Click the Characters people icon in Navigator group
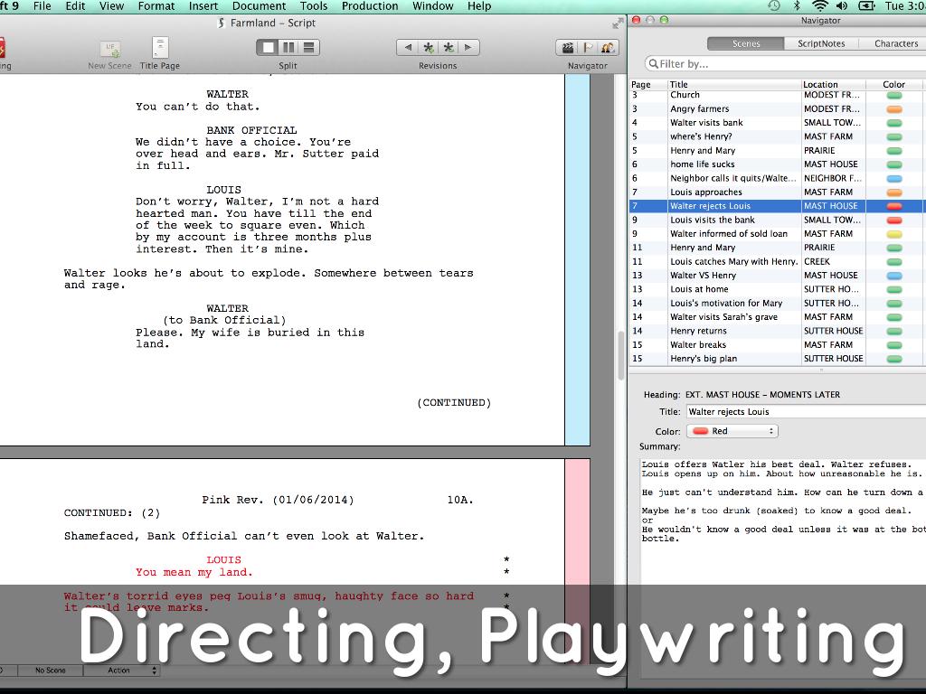This screenshot has height=694, width=926. point(608,48)
